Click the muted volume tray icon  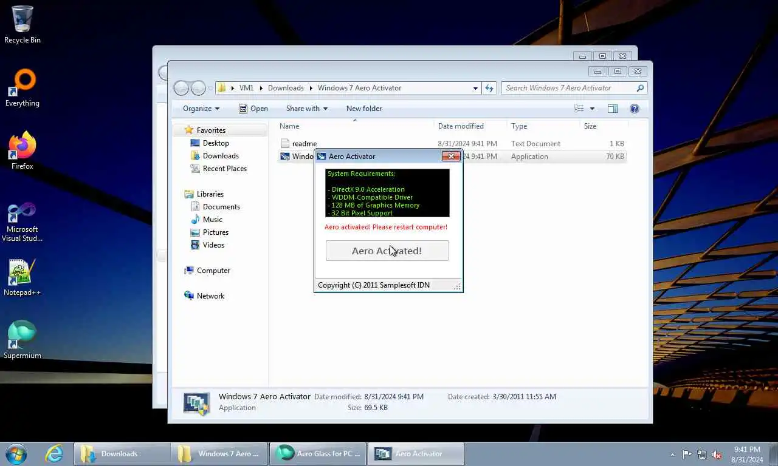[x=717, y=454]
